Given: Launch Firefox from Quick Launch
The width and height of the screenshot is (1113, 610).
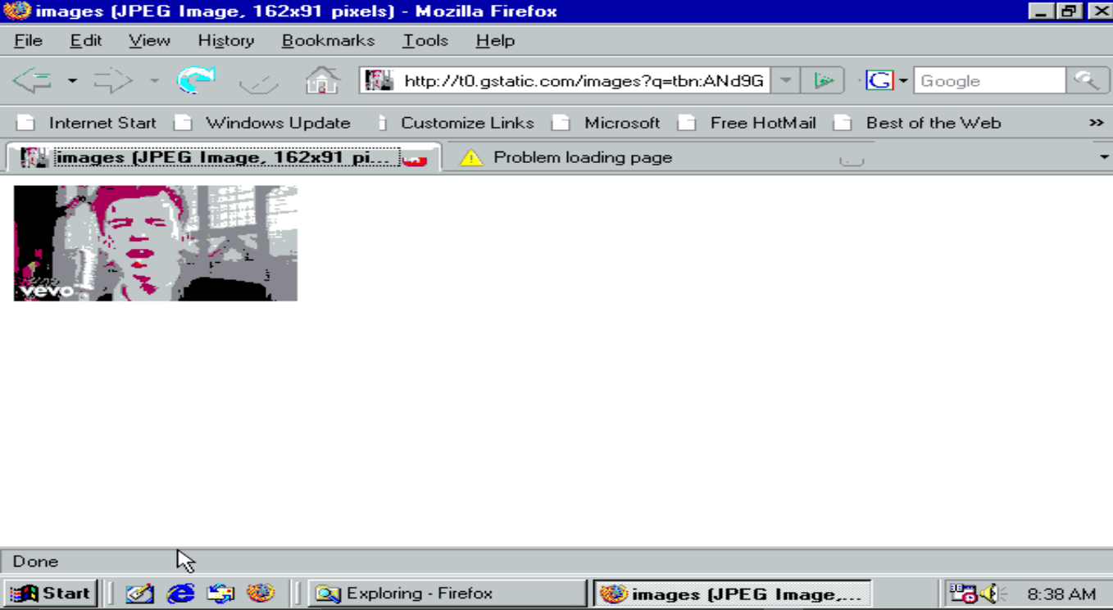Looking at the screenshot, I should point(261,593).
